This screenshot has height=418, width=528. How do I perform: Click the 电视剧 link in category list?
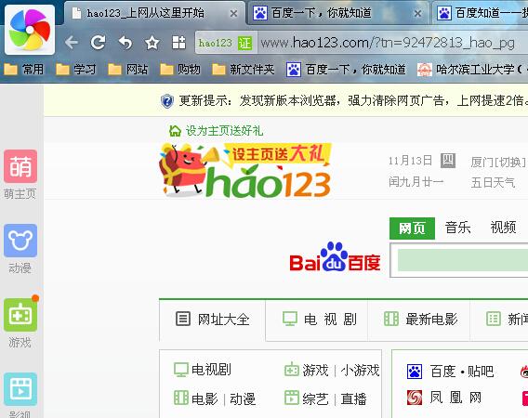click(211, 370)
